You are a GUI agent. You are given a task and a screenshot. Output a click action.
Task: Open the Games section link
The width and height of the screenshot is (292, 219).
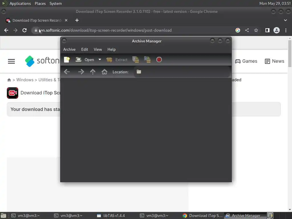click(x=246, y=61)
